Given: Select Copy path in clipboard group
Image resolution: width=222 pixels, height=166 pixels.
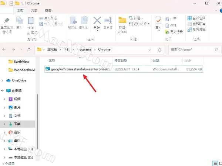Looking at the screenshot, I should point(48,18).
